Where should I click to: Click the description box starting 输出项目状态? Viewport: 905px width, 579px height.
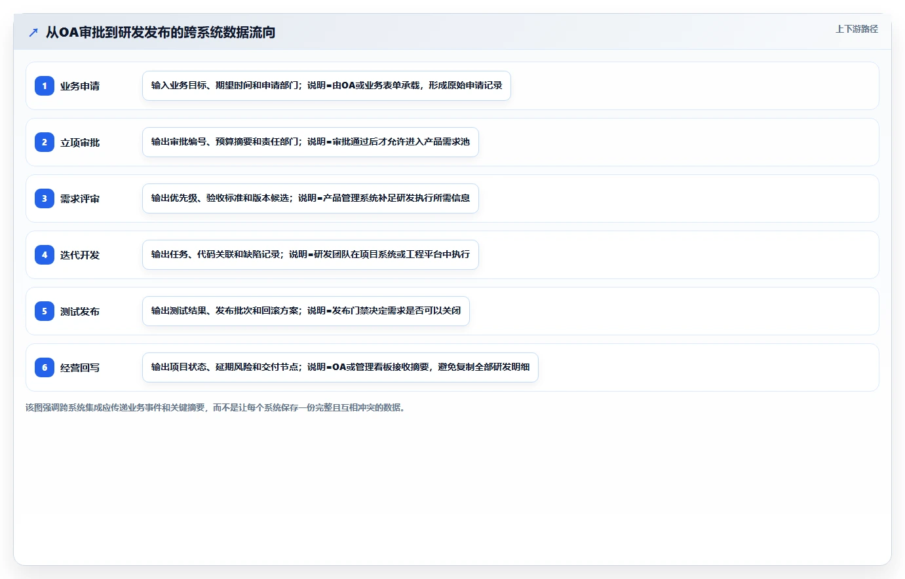(340, 367)
